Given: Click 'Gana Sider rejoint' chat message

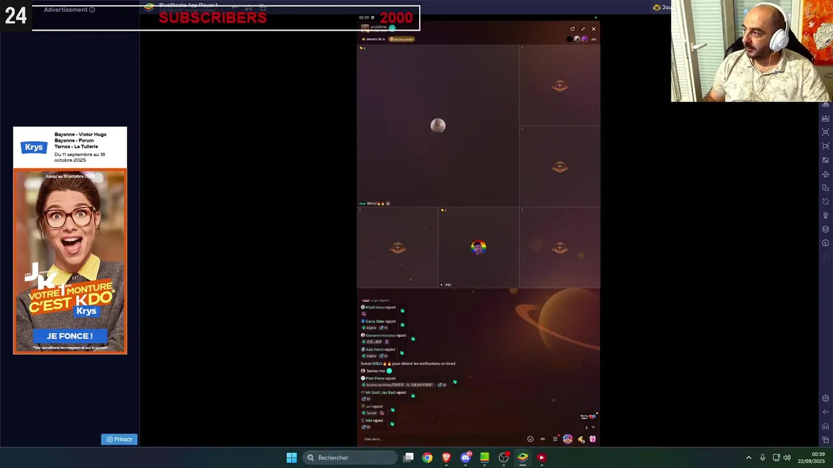Looking at the screenshot, I should [381, 321].
